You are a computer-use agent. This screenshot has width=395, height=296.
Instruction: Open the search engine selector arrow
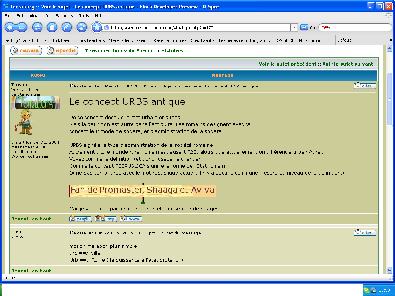(329, 28)
